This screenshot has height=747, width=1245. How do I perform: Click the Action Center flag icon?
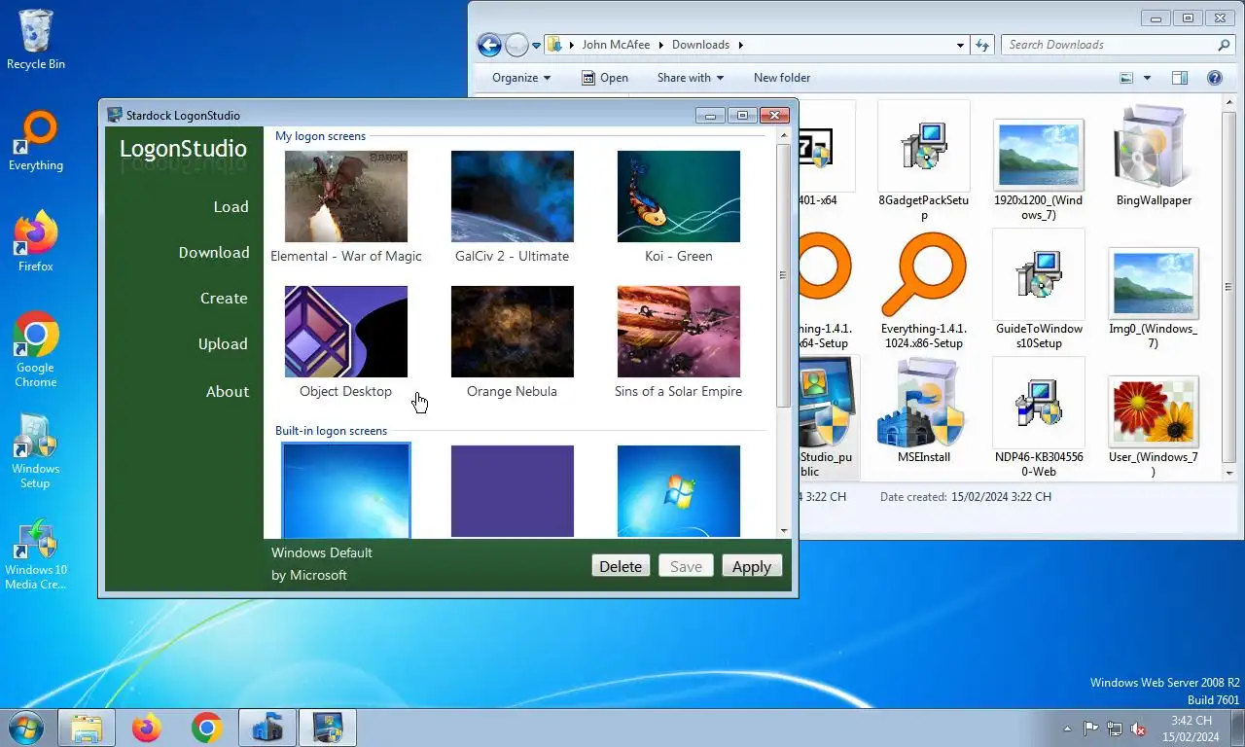click(x=1091, y=729)
